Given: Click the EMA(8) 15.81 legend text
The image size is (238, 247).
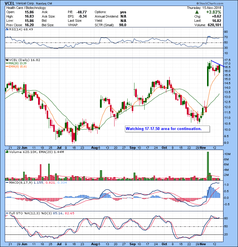Looking at the screenshot, I should [18, 67].
